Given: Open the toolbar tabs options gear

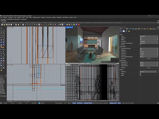Looking at the screenshot, I should 158,22.
